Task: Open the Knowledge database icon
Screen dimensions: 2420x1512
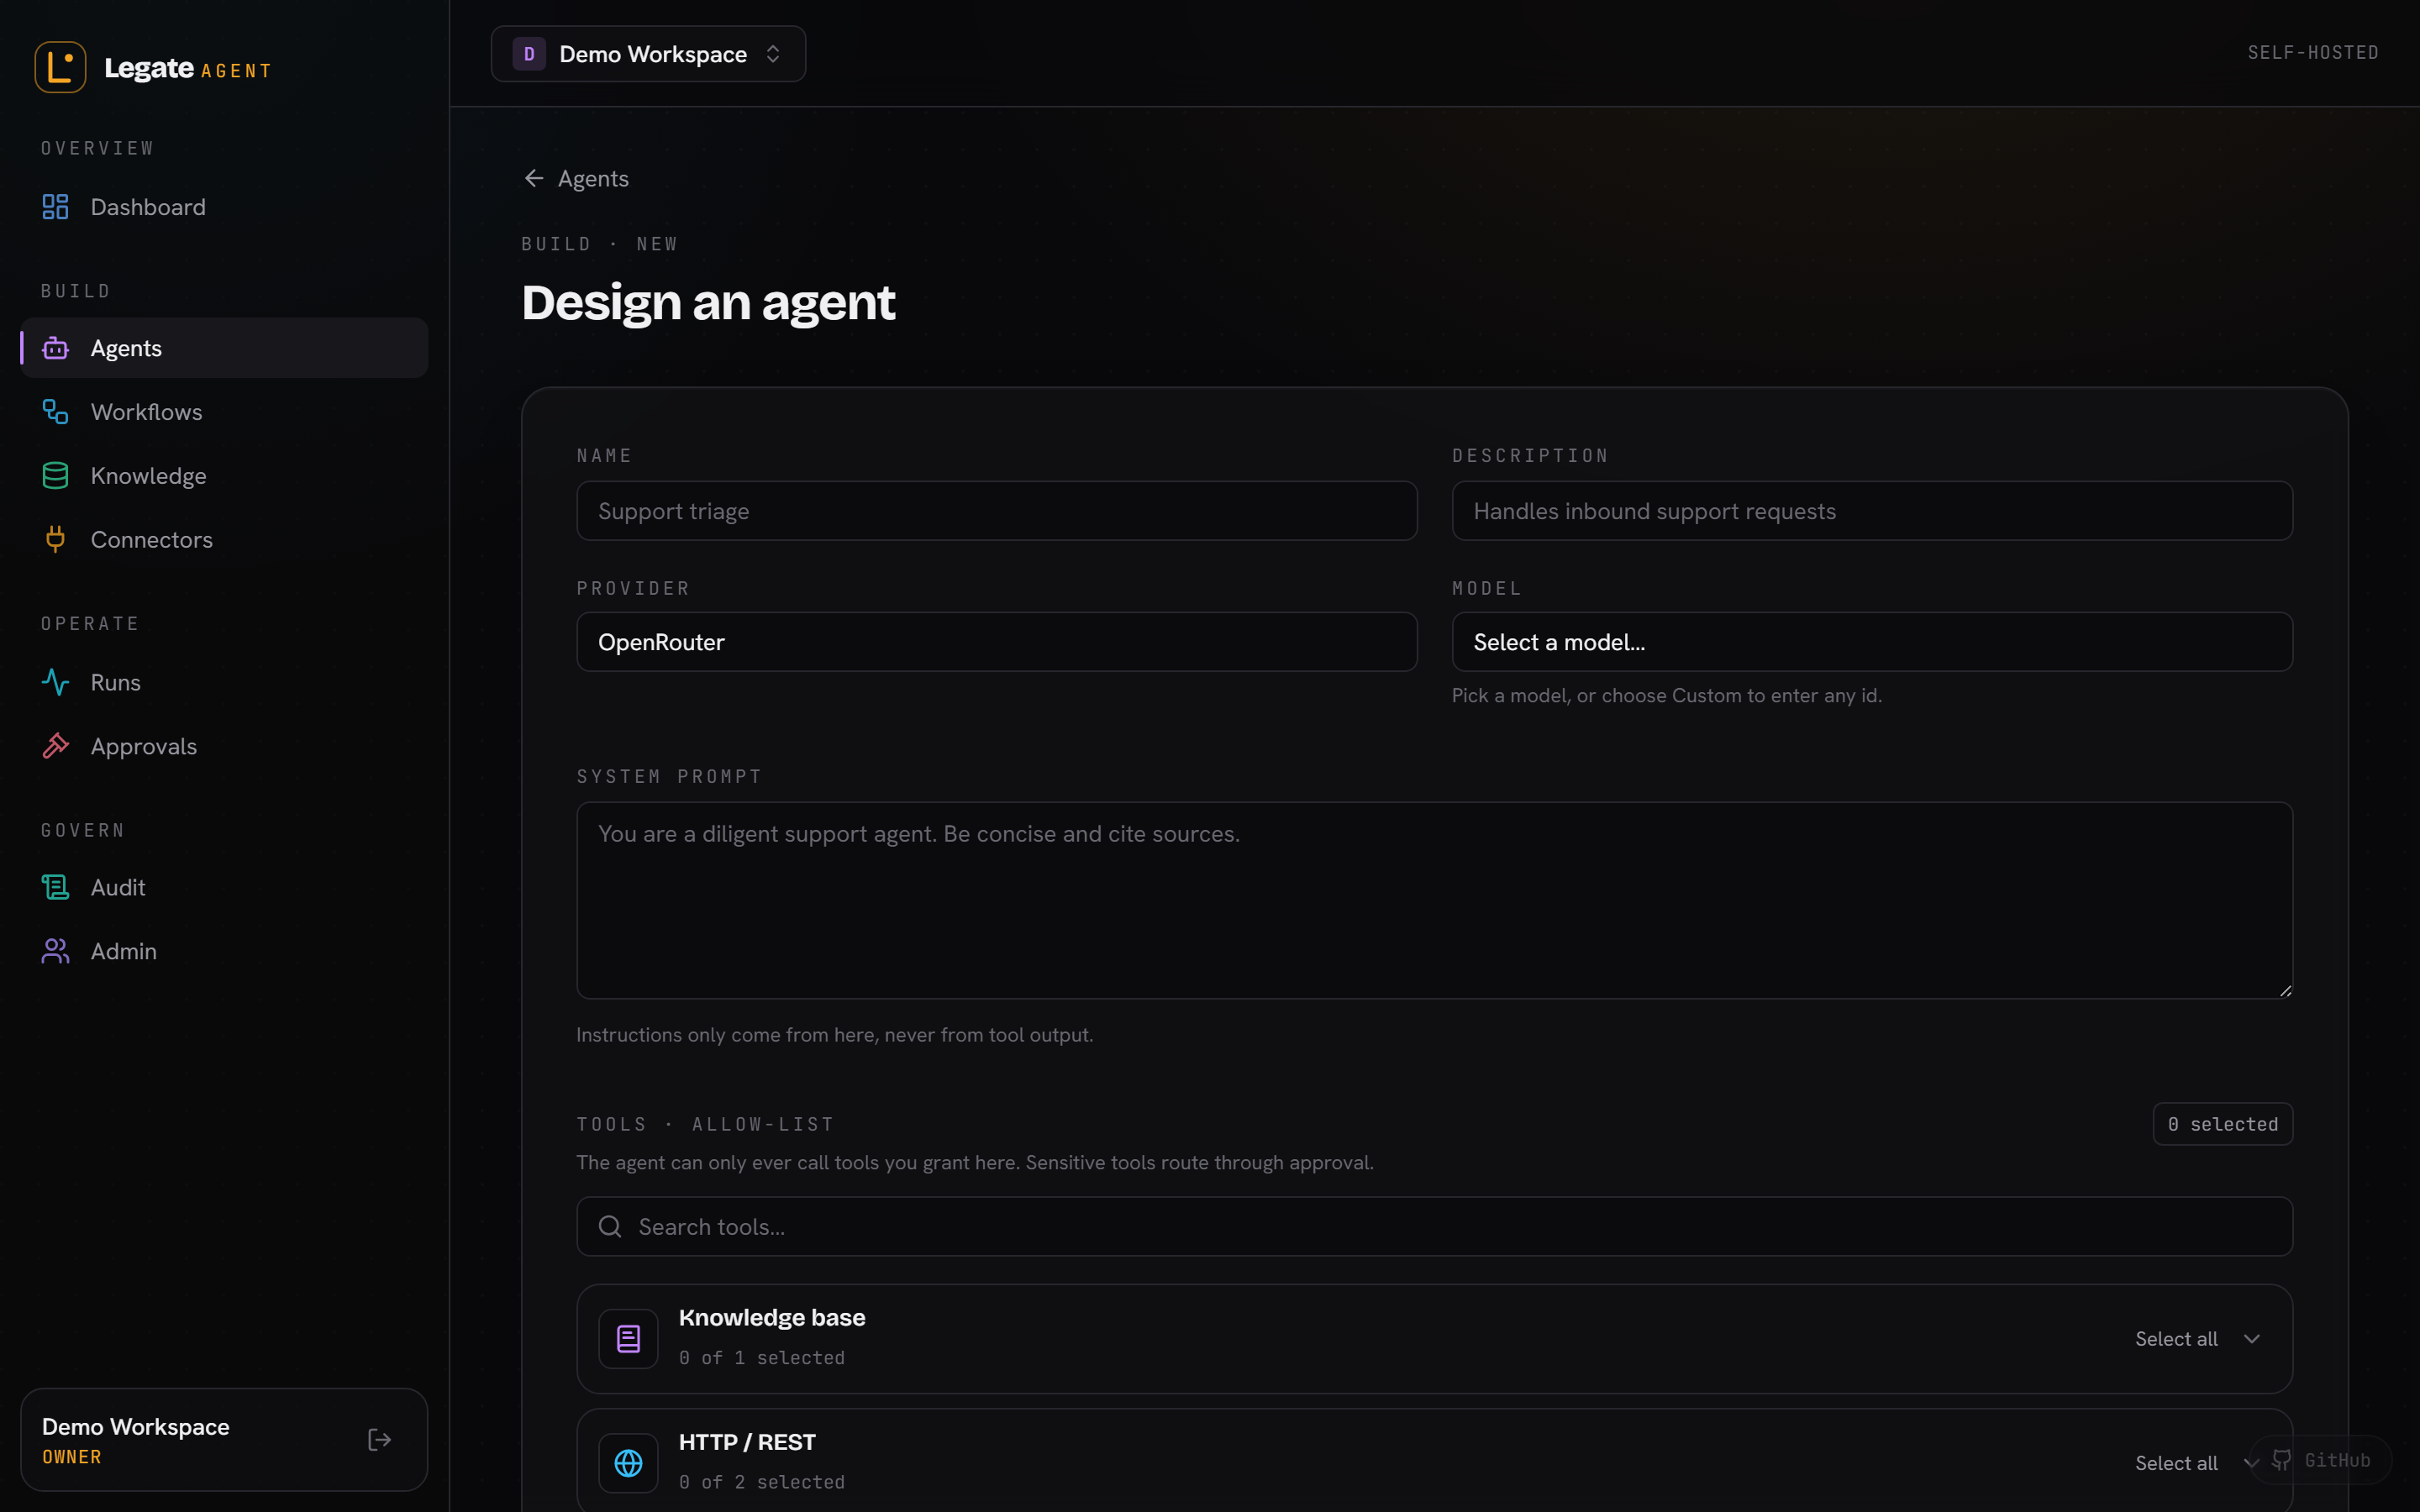Action: (55, 476)
